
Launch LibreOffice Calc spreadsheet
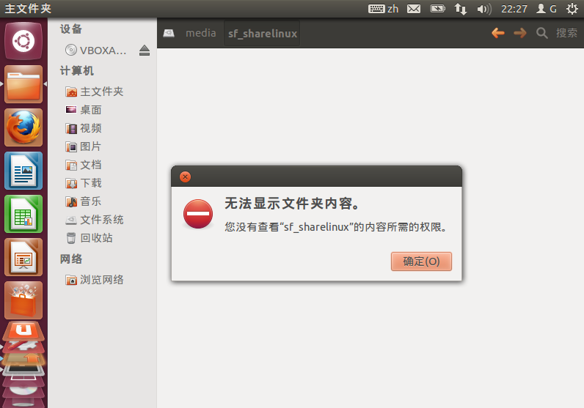pos(23,214)
